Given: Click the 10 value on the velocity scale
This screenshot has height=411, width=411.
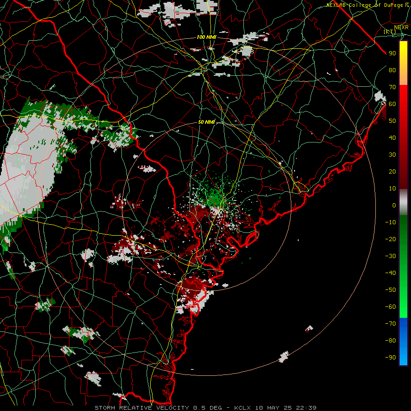Looking at the screenshot, I should pyautogui.click(x=392, y=189).
